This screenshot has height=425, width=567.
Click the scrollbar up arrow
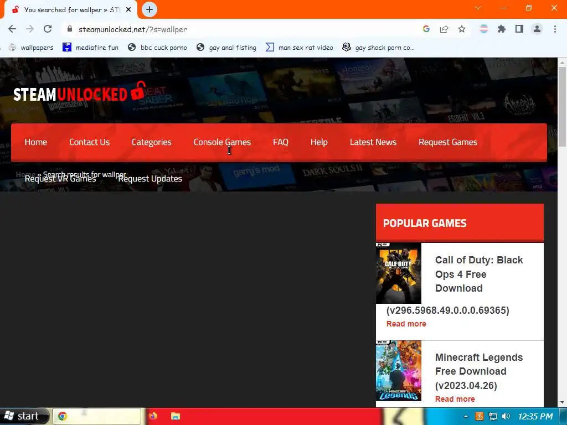click(563, 62)
